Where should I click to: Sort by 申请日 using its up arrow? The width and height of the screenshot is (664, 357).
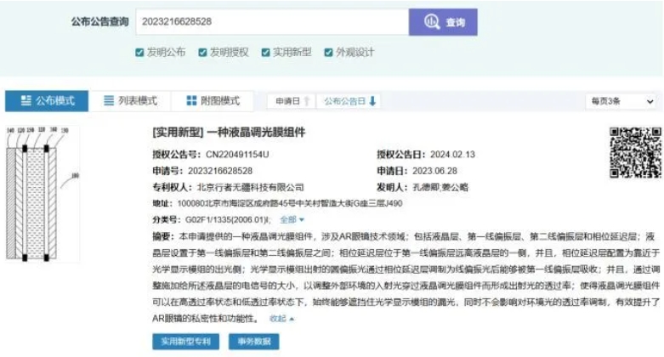[x=306, y=101]
